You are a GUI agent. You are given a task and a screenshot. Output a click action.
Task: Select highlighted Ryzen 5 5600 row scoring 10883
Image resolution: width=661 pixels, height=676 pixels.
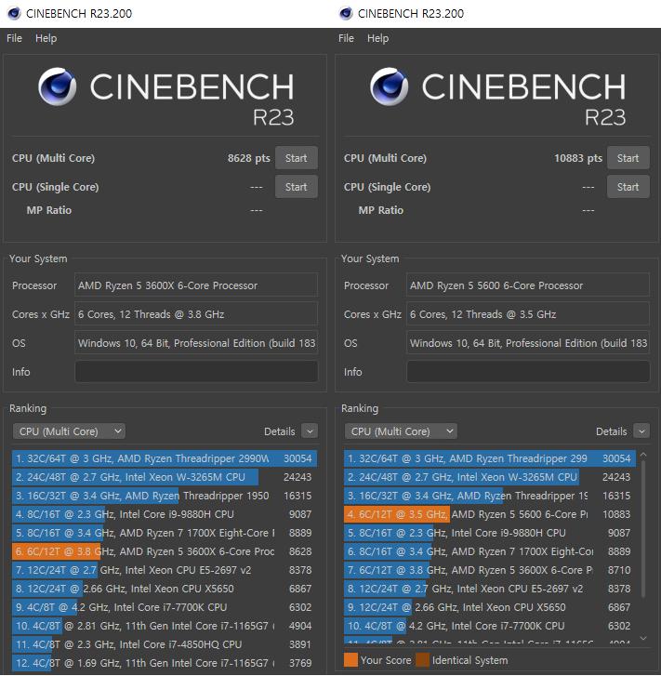(490, 514)
